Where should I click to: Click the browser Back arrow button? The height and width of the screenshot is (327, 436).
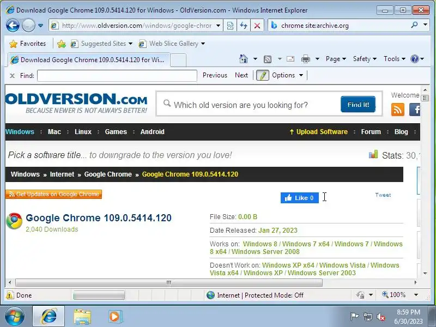point(13,26)
